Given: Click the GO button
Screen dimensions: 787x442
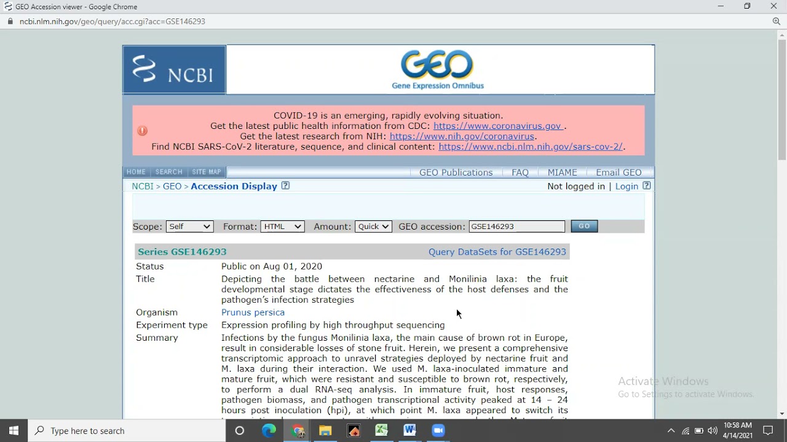Looking at the screenshot, I should (x=584, y=226).
